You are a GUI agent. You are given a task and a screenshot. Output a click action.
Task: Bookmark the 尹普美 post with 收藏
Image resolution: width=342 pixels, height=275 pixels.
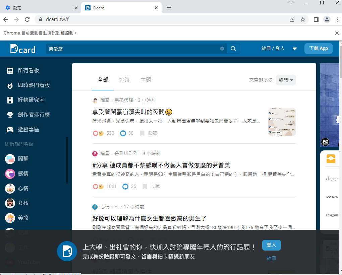click(151, 187)
